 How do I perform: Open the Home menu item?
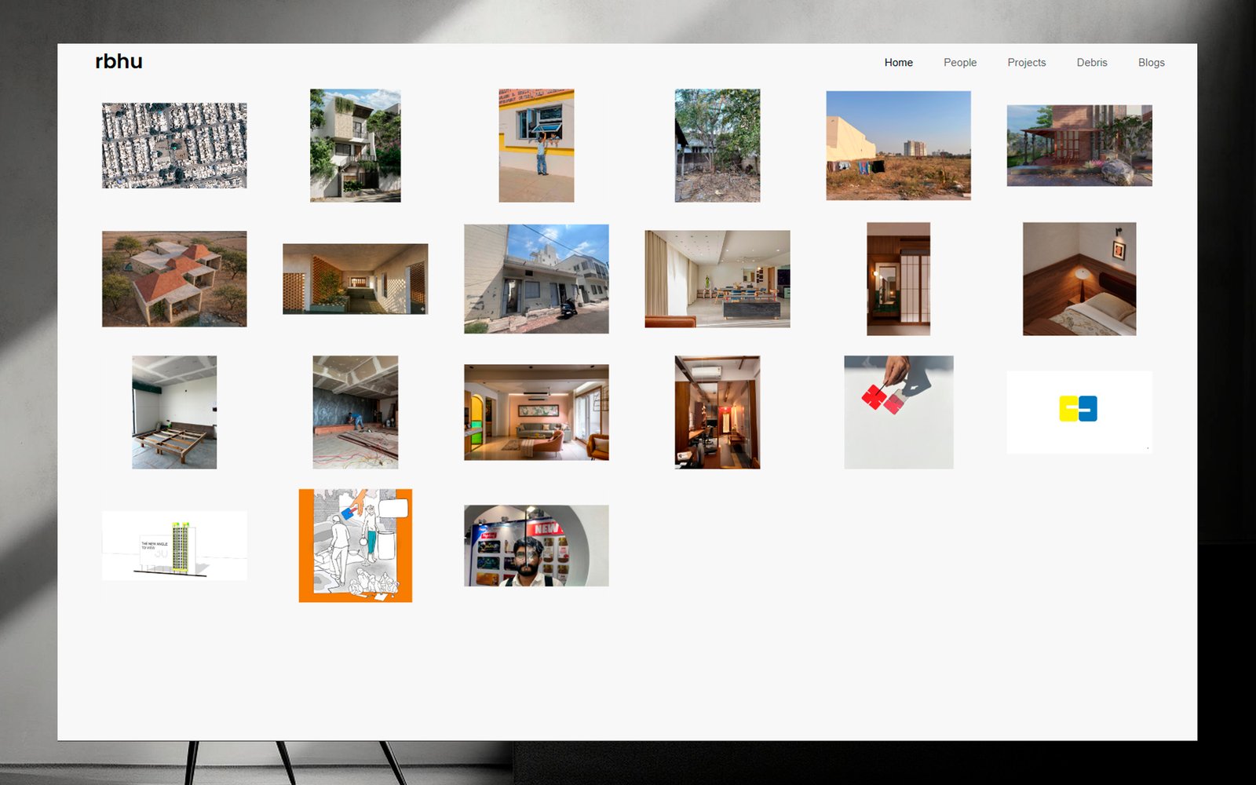coord(898,63)
